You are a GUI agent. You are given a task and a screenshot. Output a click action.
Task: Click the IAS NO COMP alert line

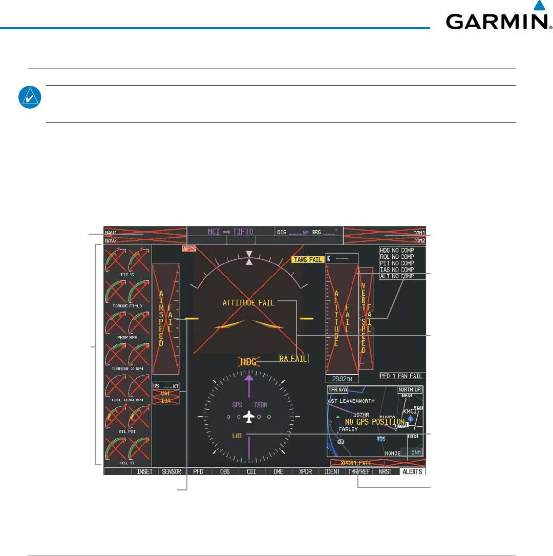[x=397, y=270]
